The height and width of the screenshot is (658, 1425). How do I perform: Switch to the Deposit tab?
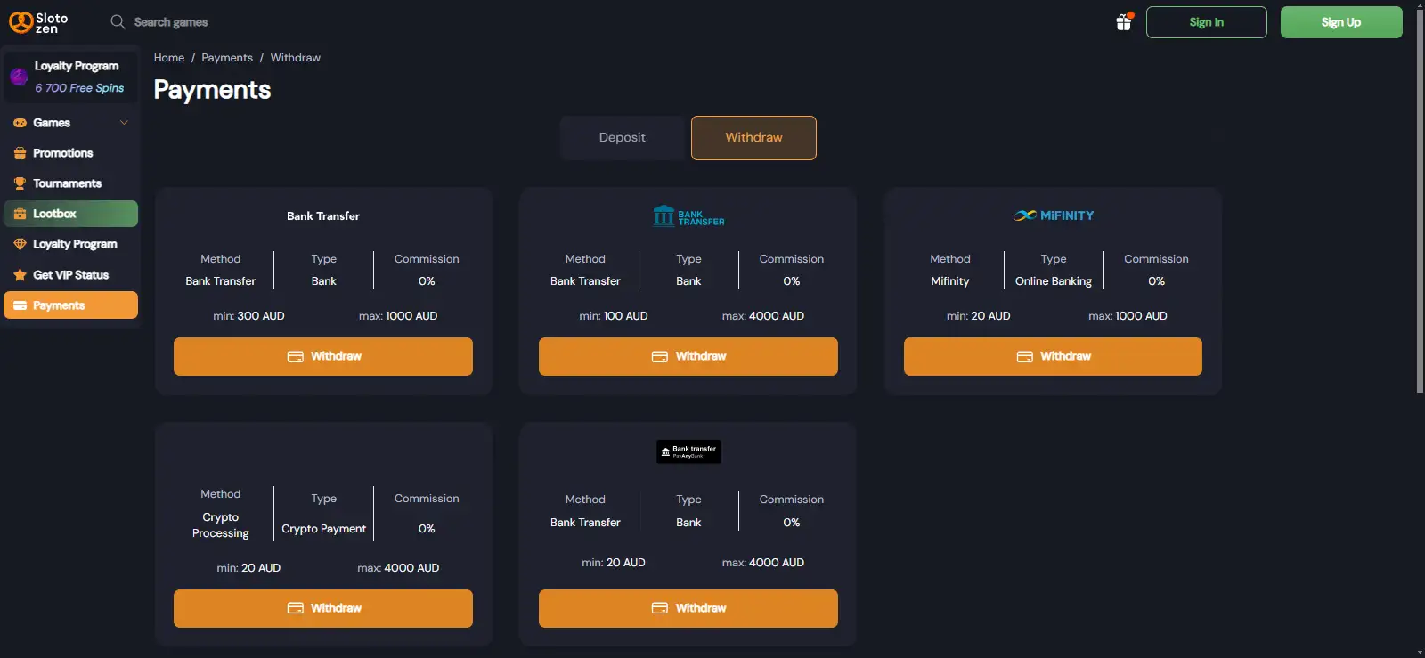622,138
